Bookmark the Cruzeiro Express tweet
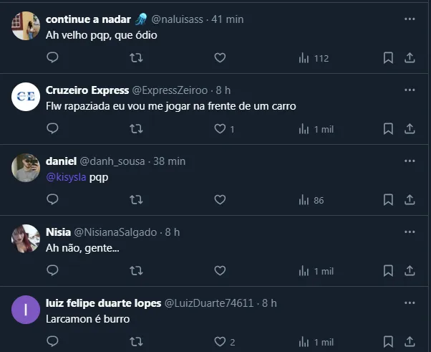This screenshot has height=352, width=431. coord(388,129)
